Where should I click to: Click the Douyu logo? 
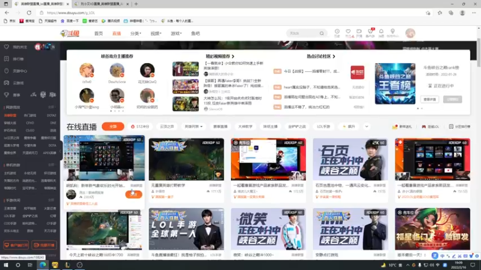[70, 34]
